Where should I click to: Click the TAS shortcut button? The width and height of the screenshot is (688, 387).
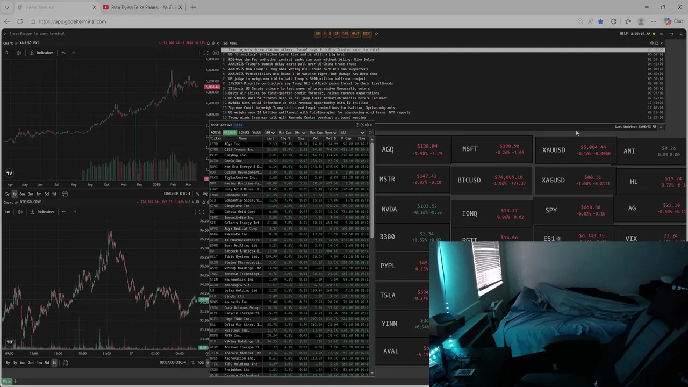pyautogui.click(x=345, y=34)
